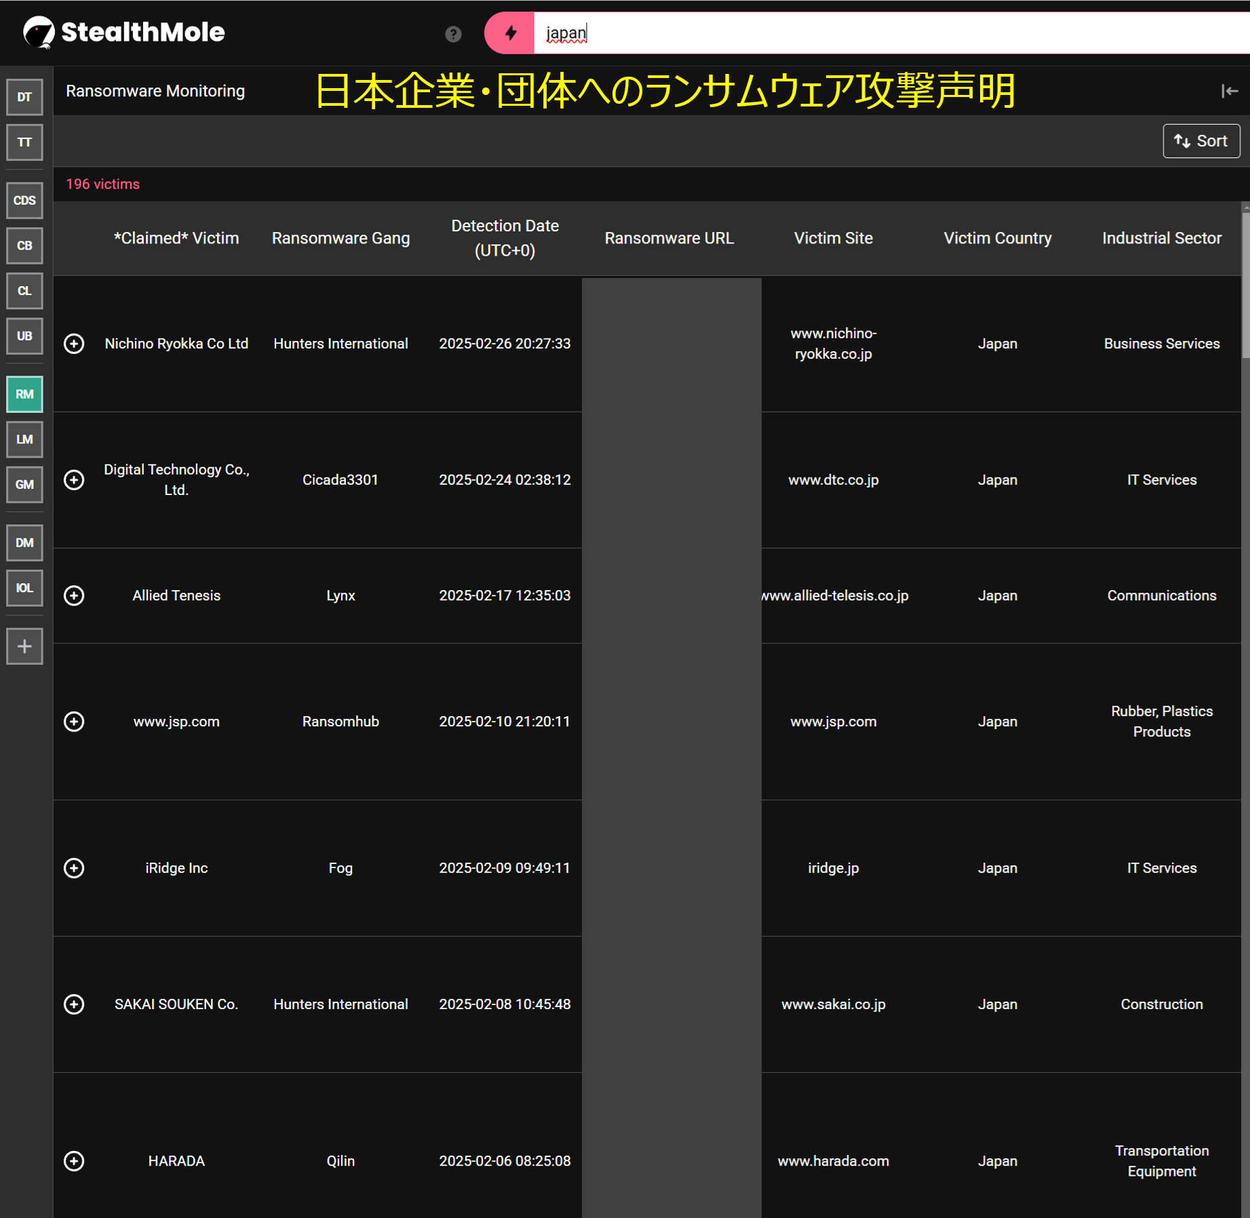Image resolution: width=1250 pixels, height=1218 pixels.
Task: Expand the Digital Technology Co., Ltd. row
Action: point(74,480)
